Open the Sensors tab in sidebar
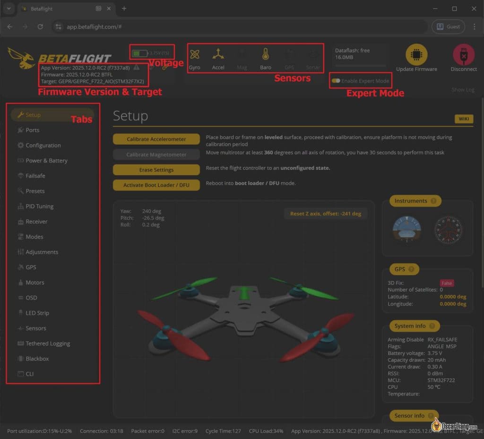Screen dimensions: 484x439 point(52,328)
